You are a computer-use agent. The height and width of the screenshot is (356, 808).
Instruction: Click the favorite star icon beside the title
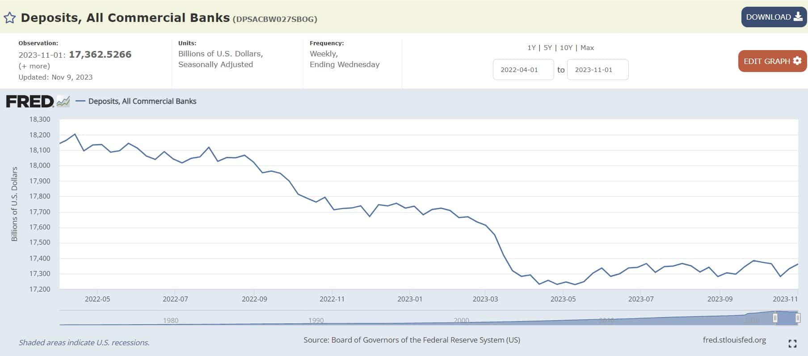click(x=10, y=18)
